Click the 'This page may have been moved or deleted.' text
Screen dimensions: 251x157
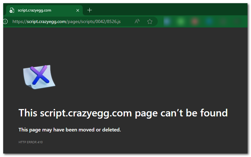click(x=70, y=130)
